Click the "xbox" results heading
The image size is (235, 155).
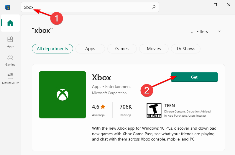point(42,30)
